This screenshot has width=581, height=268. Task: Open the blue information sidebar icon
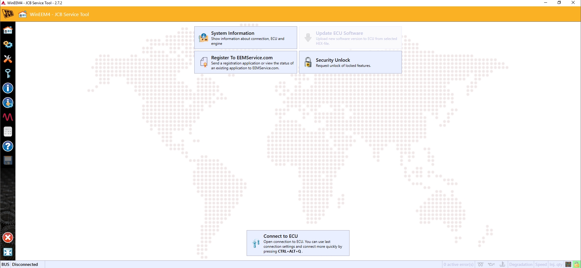[8, 88]
